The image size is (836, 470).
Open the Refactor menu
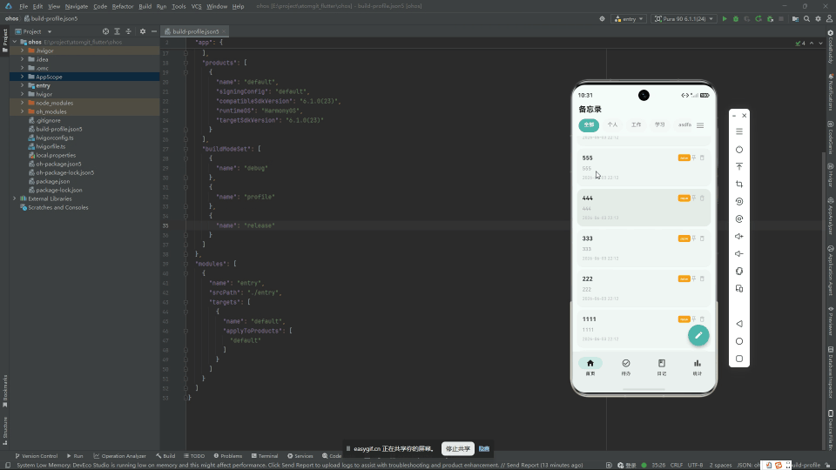[x=122, y=6]
